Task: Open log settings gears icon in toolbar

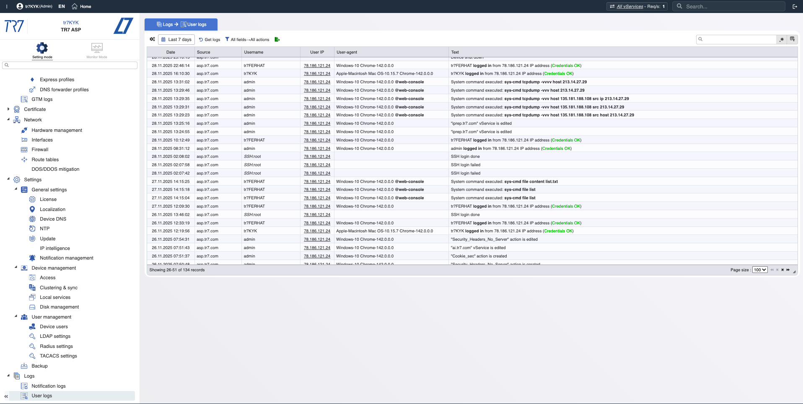Action: [152, 39]
